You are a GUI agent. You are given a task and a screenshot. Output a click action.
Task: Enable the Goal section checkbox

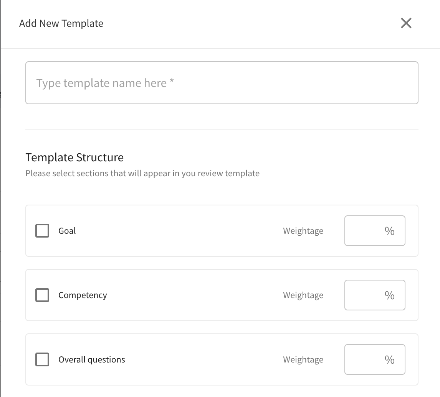coord(42,231)
